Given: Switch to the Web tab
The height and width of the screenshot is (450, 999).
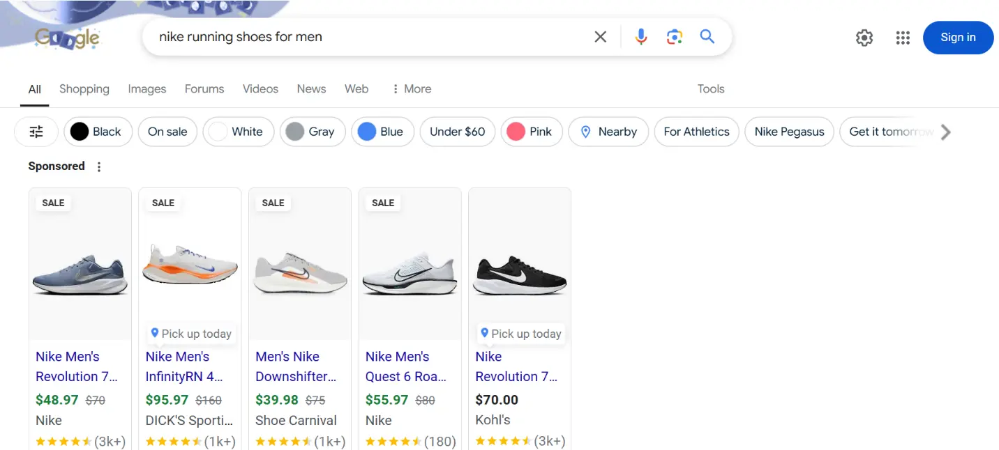Looking at the screenshot, I should coord(356,89).
